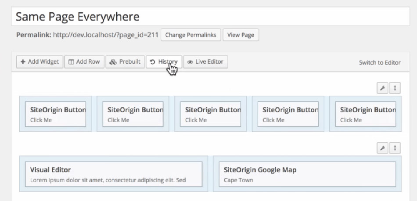Select the fifth SiteOrigin Button widget
Screen dimensions: 417x201
365,114
